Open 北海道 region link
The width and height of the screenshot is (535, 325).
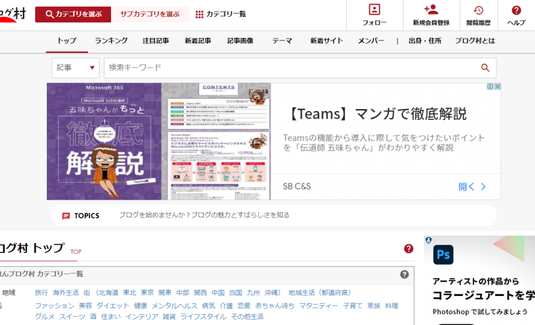coord(108,292)
